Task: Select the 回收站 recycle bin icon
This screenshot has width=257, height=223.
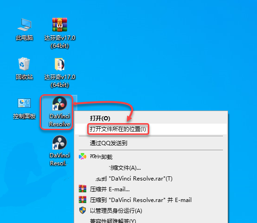Action: (x=24, y=69)
